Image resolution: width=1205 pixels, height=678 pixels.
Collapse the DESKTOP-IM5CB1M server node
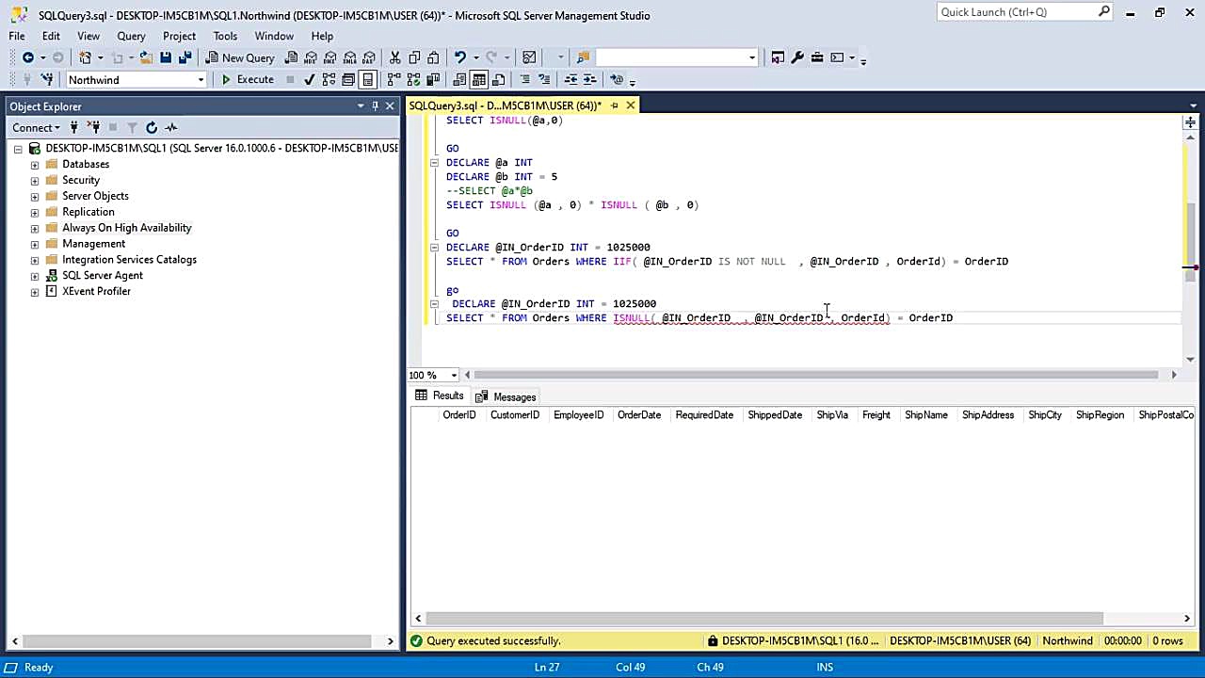click(x=17, y=149)
